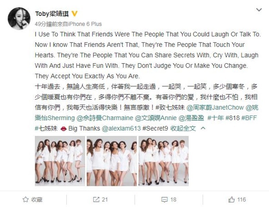Open the @周家蔚JanetChow mention
Image resolution: width=269 pixels, height=207 pixels.
(215, 107)
